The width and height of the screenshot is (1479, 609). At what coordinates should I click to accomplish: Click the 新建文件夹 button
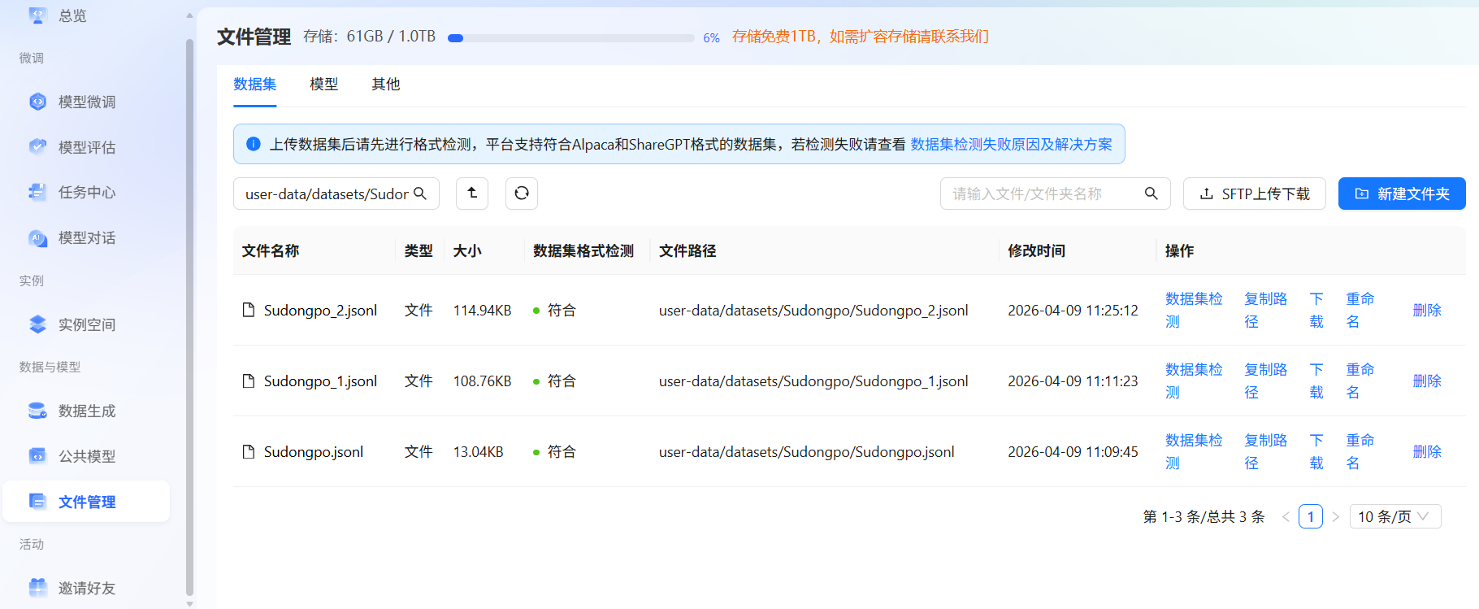(1402, 194)
